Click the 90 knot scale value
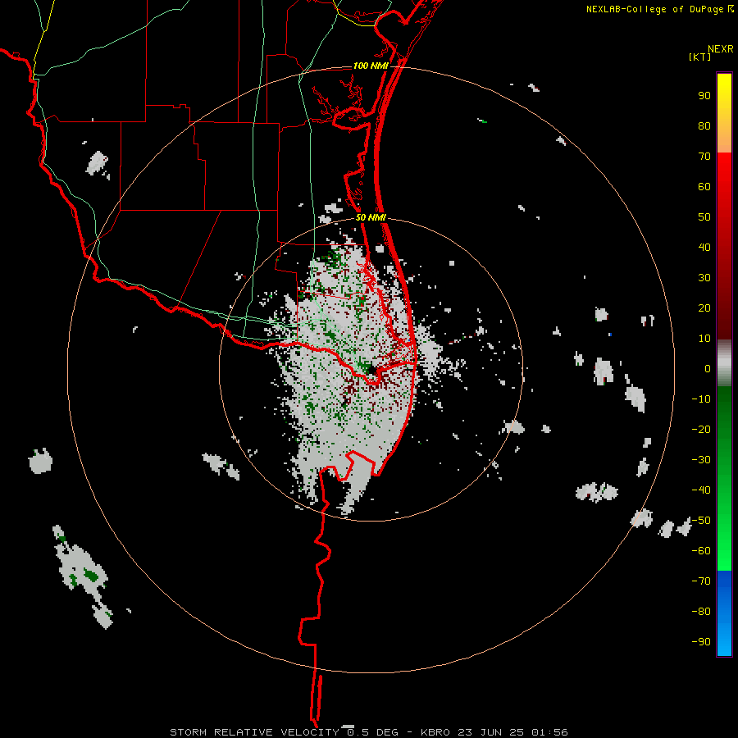 (x=704, y=96)
